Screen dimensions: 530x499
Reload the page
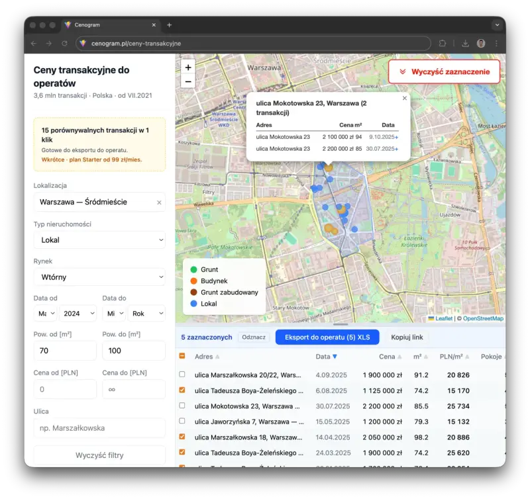click(x=64, y=43)
